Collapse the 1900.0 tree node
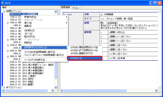This screenshot has width=163, height=97. coord(8,39)
